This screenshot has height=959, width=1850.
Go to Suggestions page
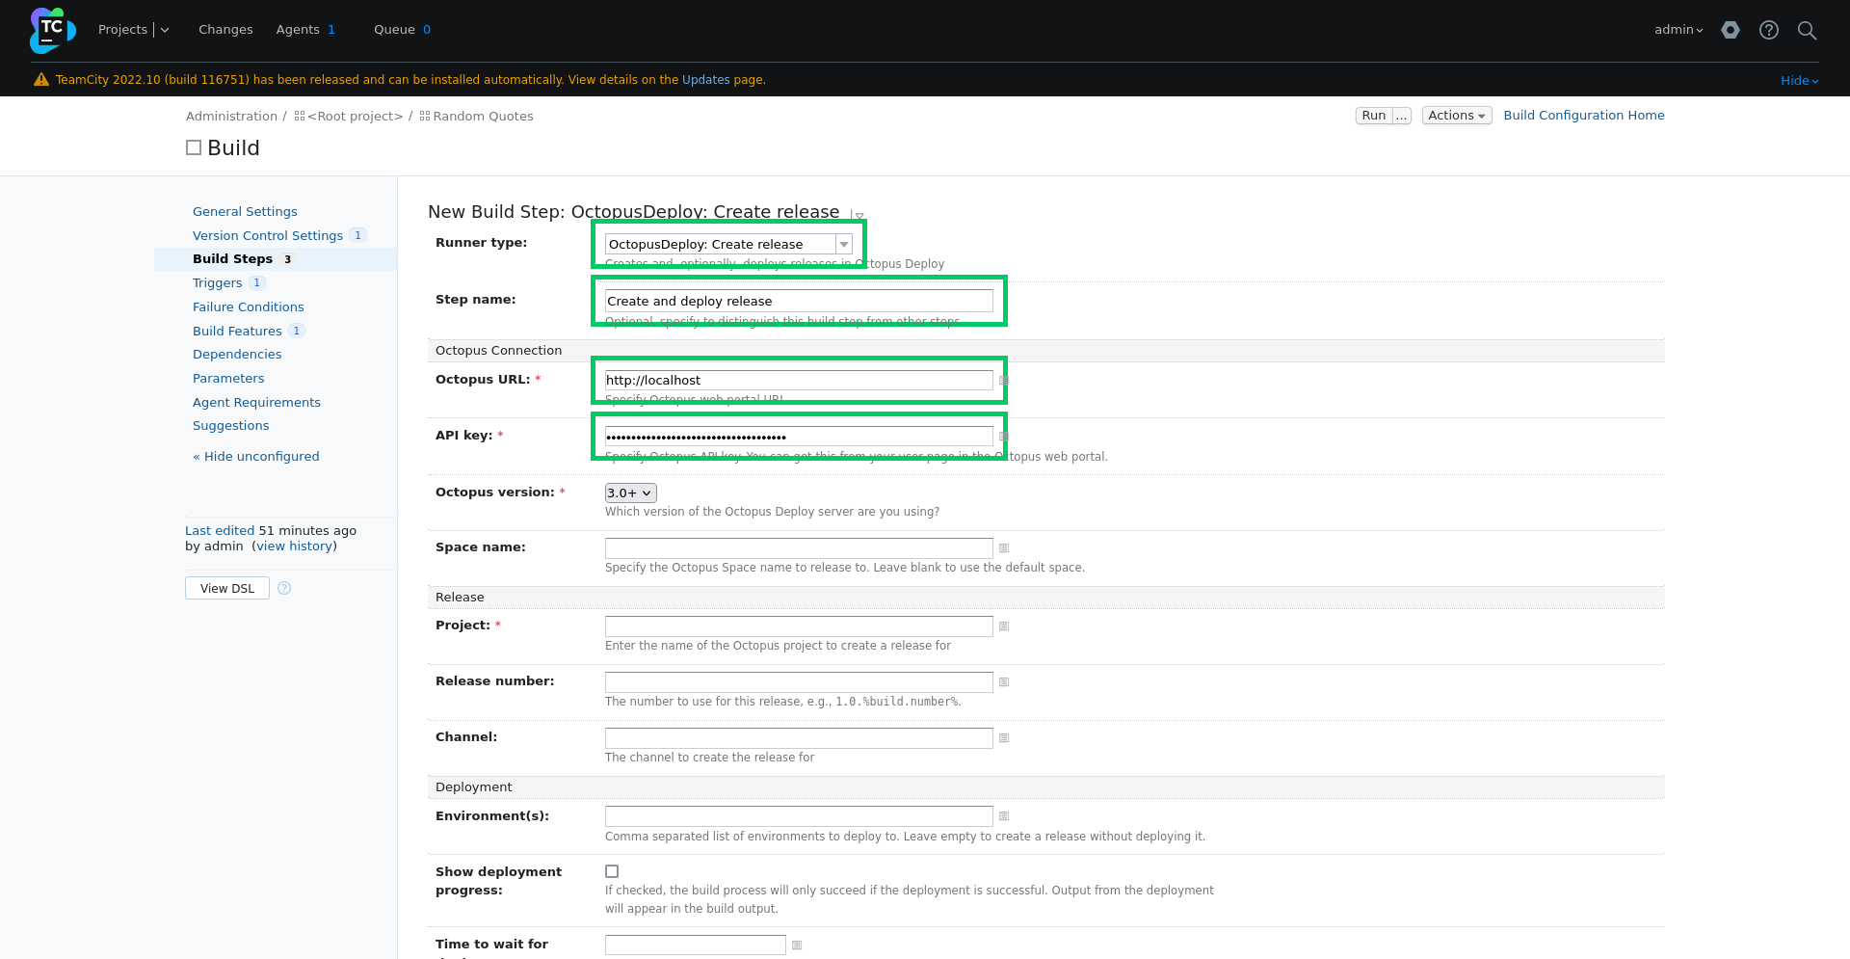[x=230, y=426]
